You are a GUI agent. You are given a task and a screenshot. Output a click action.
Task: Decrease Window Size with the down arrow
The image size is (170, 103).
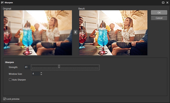tap(41, 74)
